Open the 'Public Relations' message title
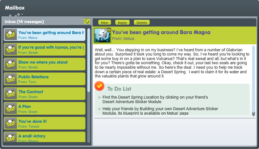Screen dimensions: 259x149 click(34, 77)
